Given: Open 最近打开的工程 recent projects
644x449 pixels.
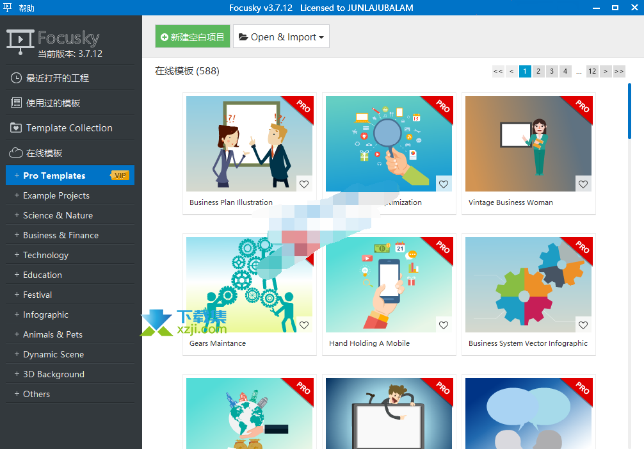Looking at the screenshot, I should 70,78.
